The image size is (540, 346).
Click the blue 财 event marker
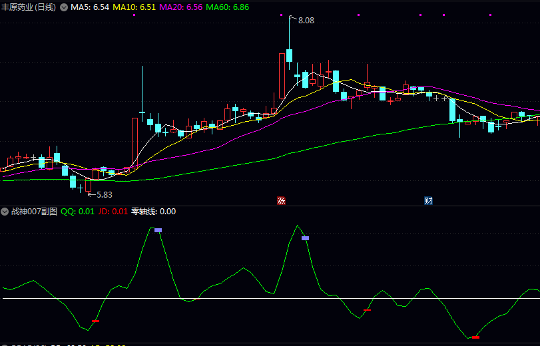pos(428,200)
